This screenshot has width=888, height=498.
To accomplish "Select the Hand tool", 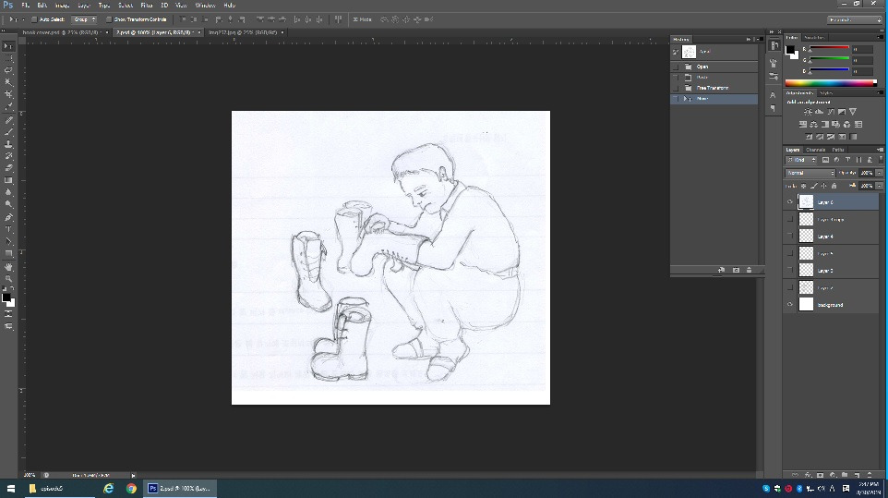I will (x=8, y=266).
